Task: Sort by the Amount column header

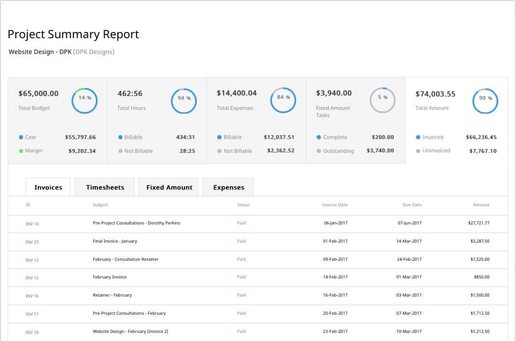Action: coord(481,205)
